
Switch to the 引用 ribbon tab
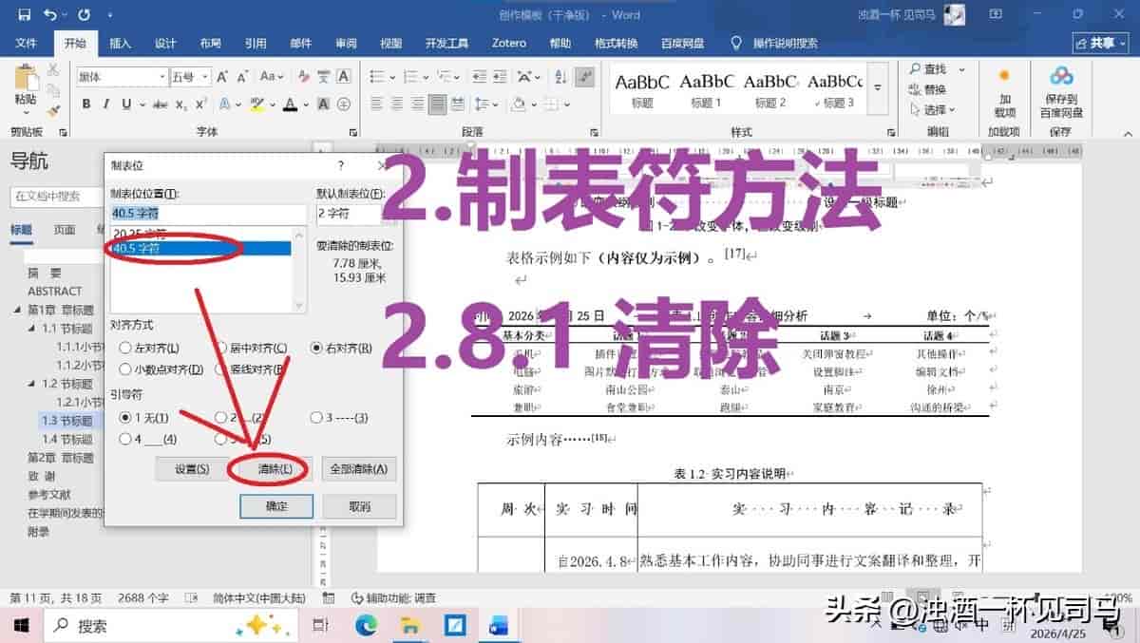coord(256,44)
